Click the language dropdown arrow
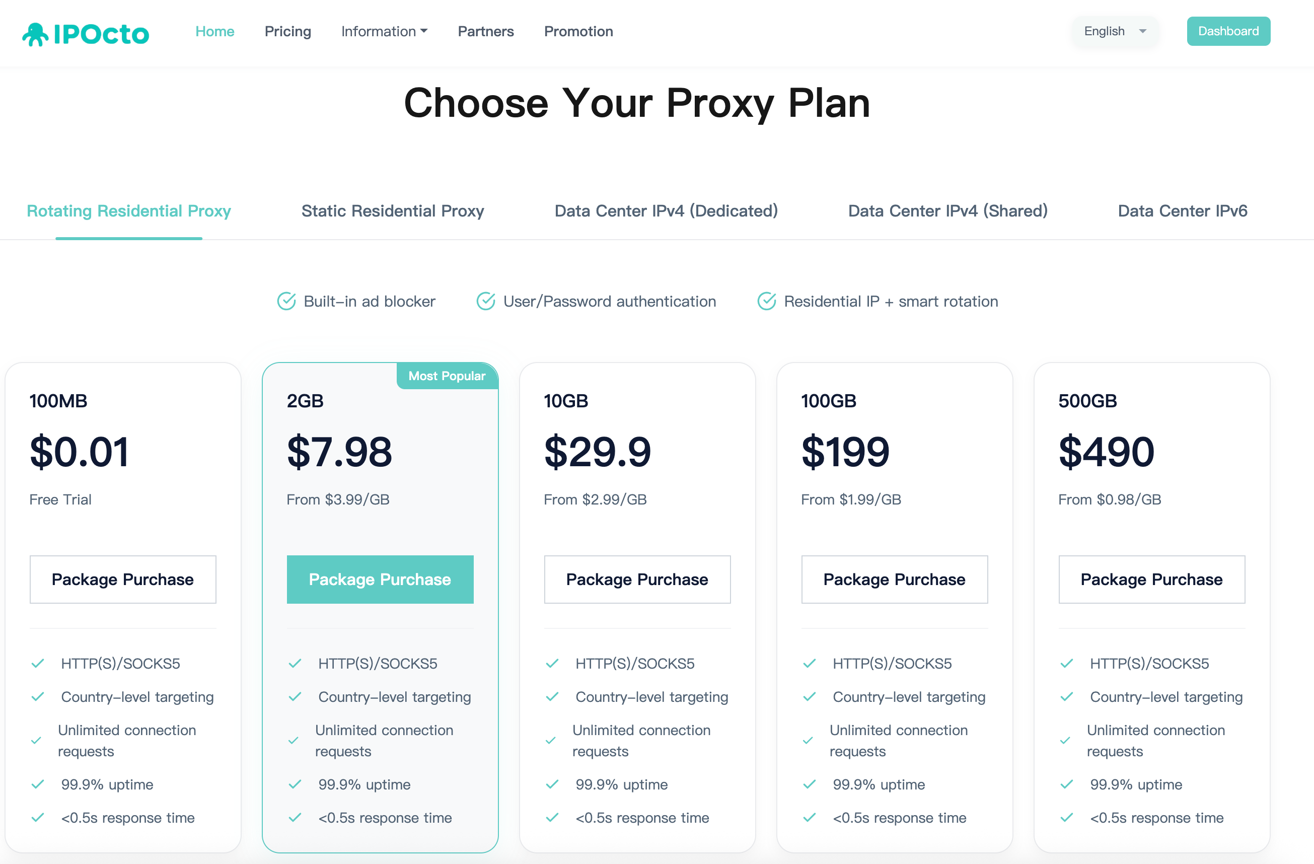Screen dimensions: 1314x864 tap(1143, 31)
